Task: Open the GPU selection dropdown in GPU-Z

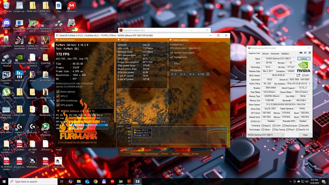Action: [x=266, y=135]
